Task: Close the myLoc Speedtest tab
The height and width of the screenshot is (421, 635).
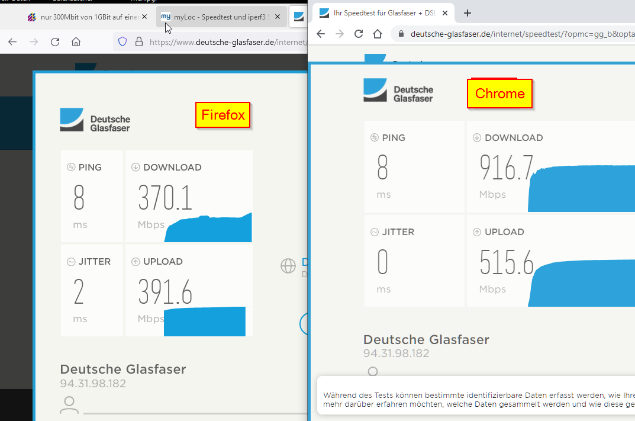Action: point(278,17)
